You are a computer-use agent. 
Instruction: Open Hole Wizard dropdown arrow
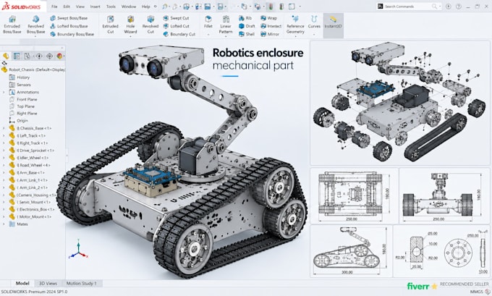click(130, 36)
